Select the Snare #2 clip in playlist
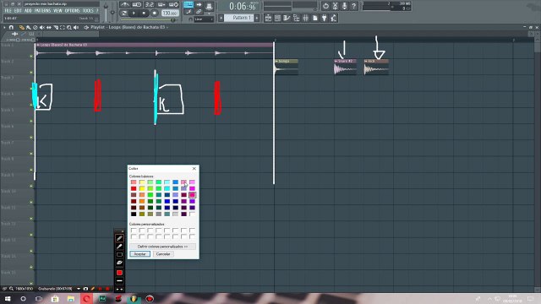The image size is (541, 304). [x=345, y=67]
